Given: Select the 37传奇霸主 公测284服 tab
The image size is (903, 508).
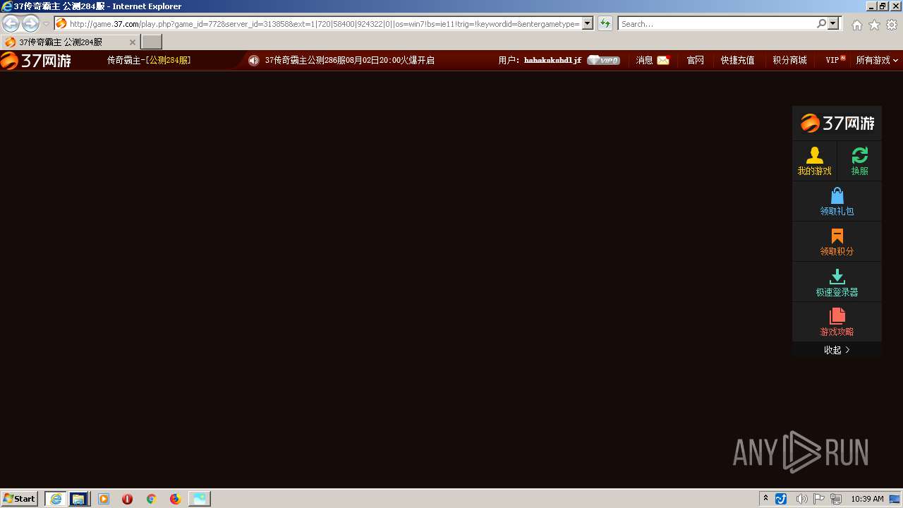Looking at the screenshot, I should (x=69, y=42).
